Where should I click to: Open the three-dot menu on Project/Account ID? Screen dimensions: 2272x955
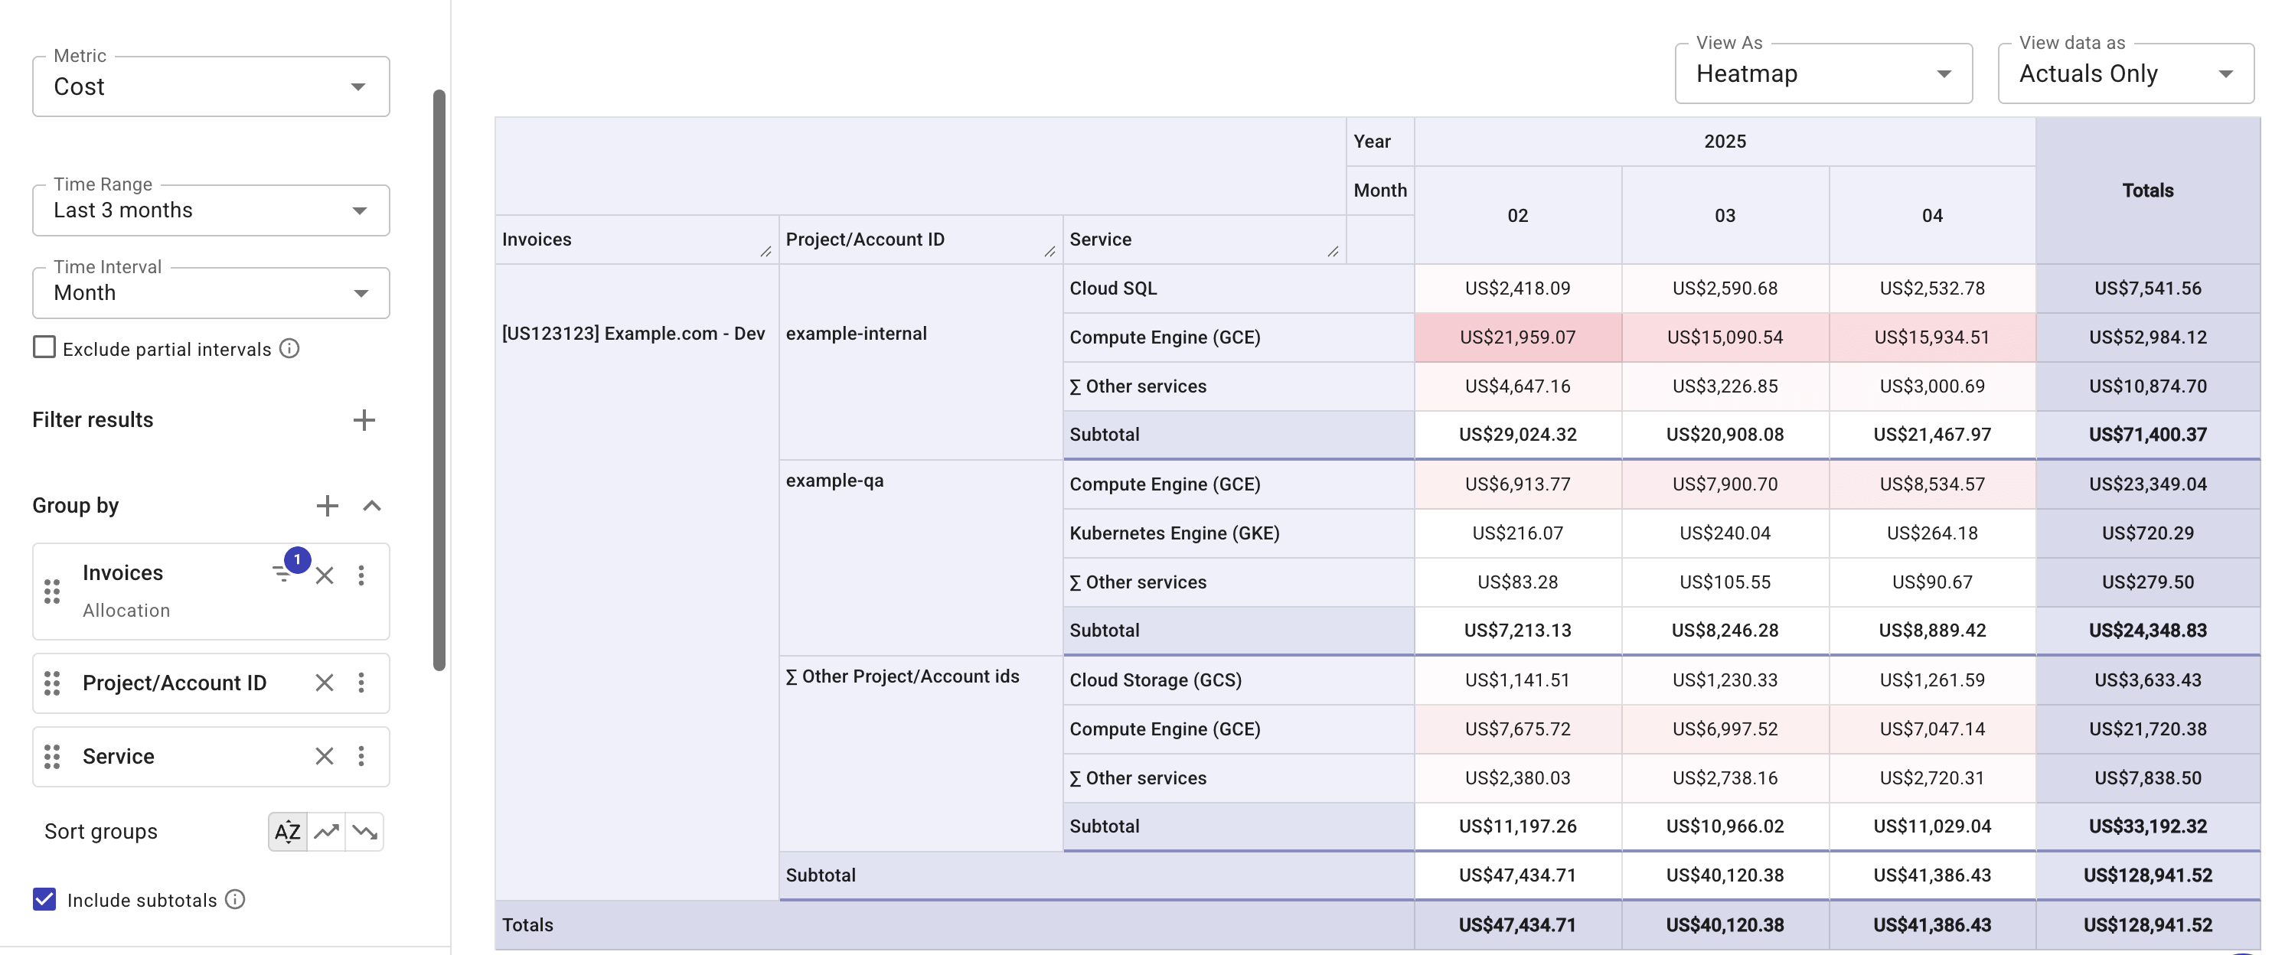pyautogui.click(x=361, y=683)
